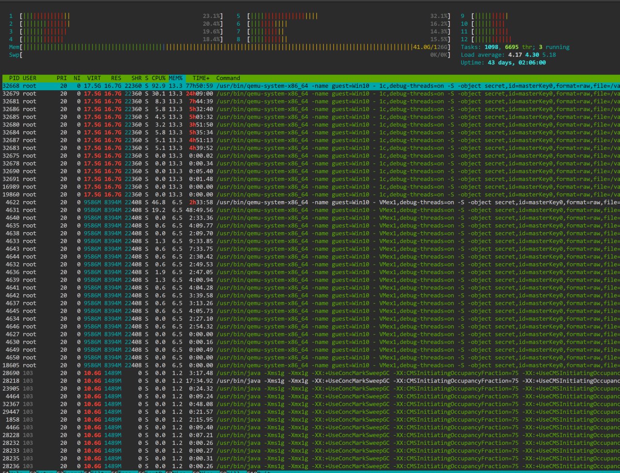Click the CPU 12 meter
620x473 pixels.
tap(540, 39)
